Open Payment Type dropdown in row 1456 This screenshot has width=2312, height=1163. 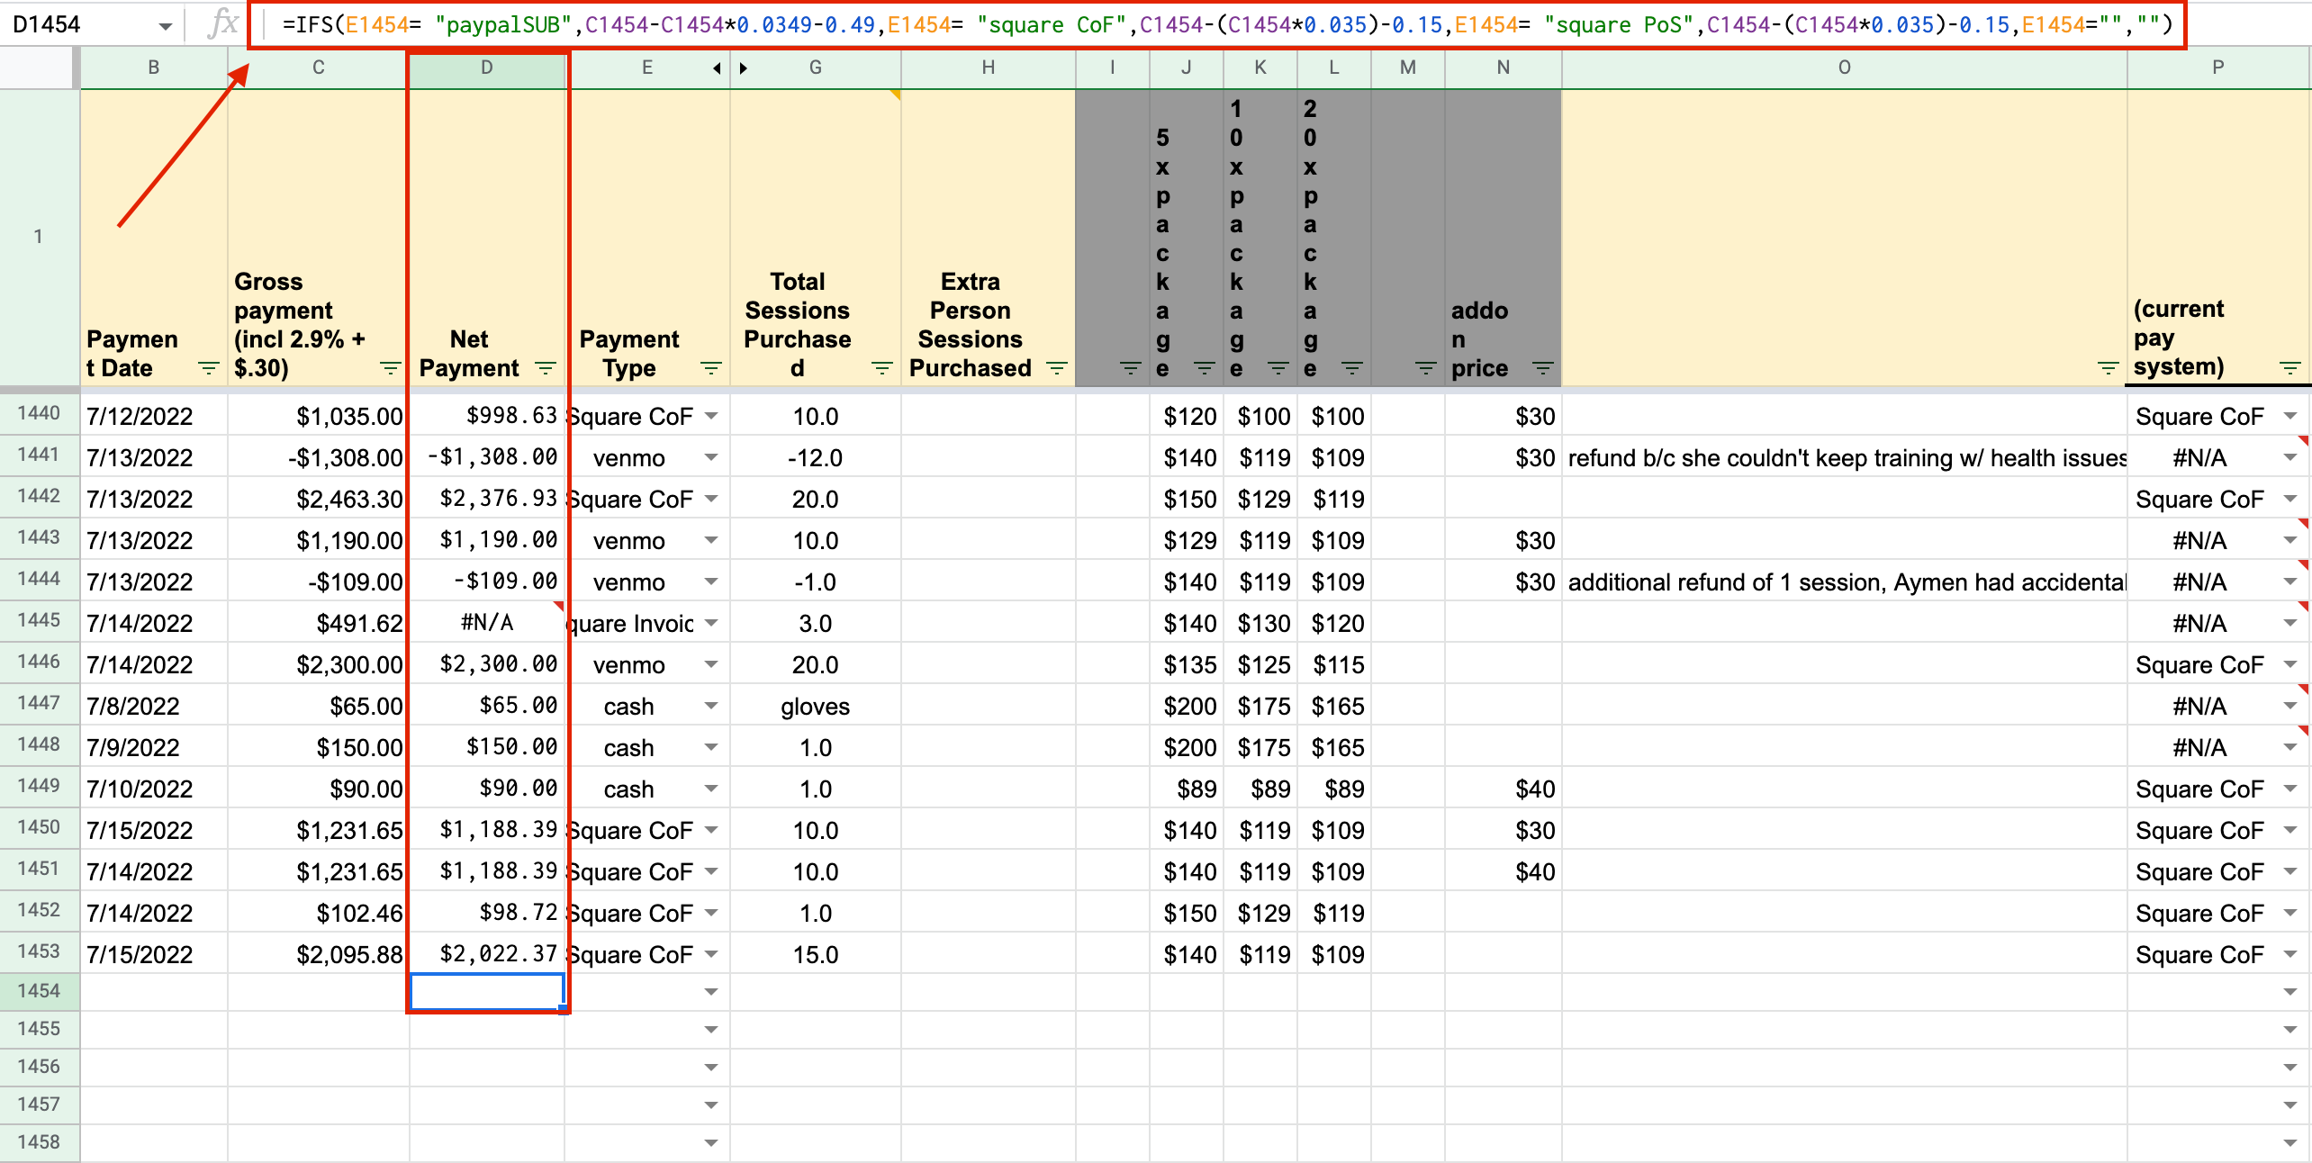tap(711, 1068)
